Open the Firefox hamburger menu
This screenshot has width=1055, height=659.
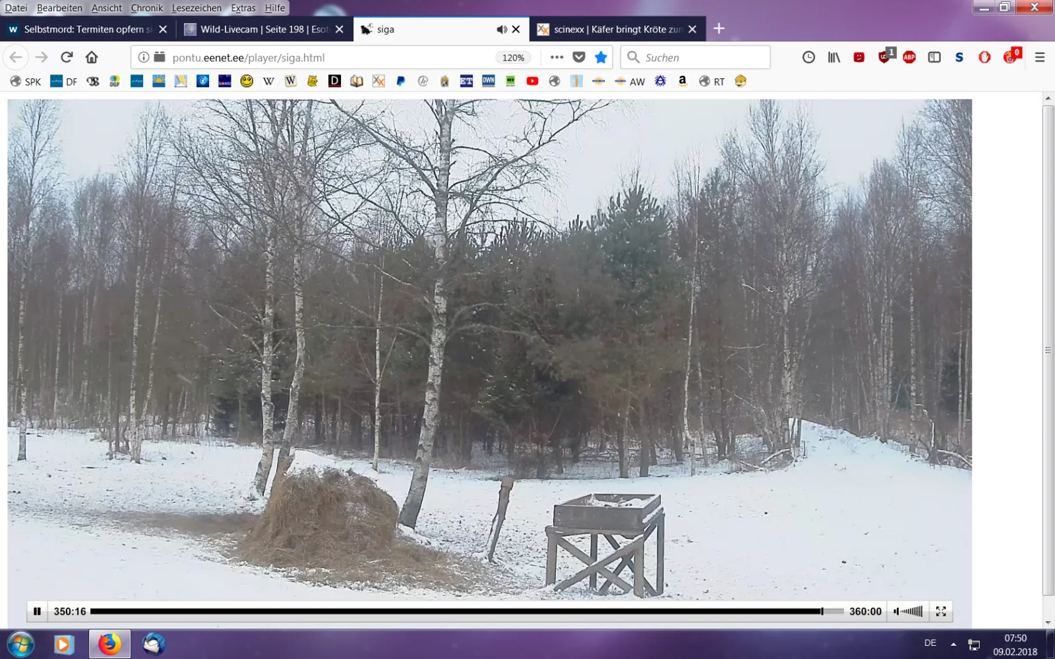pos(1040,57)
